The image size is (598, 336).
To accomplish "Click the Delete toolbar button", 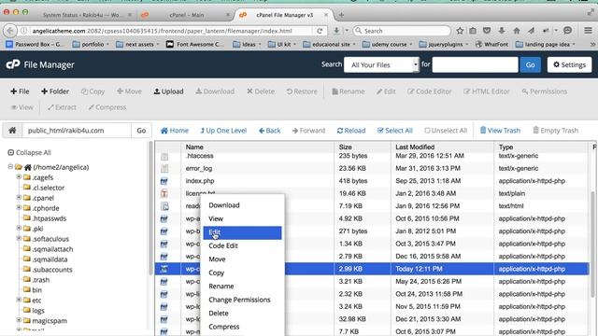I will [x=261, y=91].
